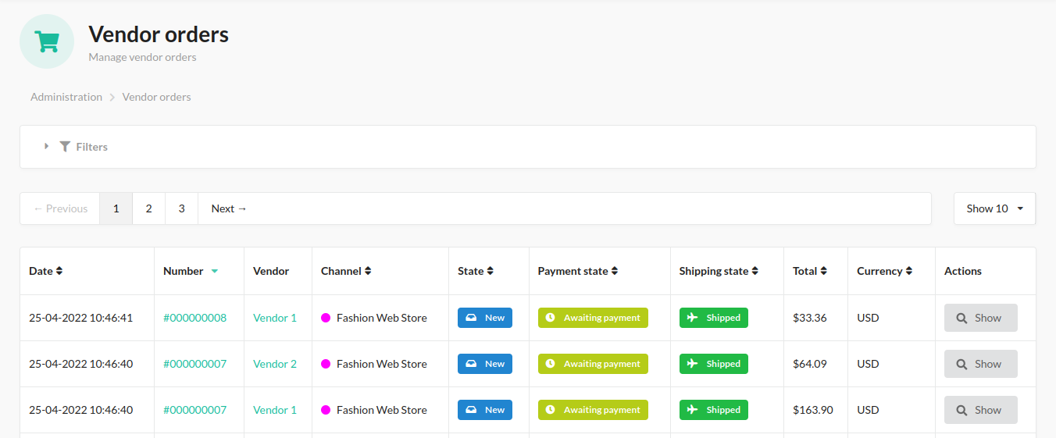Click magenta channel dot in $163.90 row
The width and height of the screenshot is (1056, 438).
[326, 410]
